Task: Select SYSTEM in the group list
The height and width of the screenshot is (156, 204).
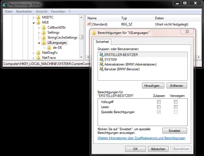Action: pyautogui.click(x=143, y=59)
